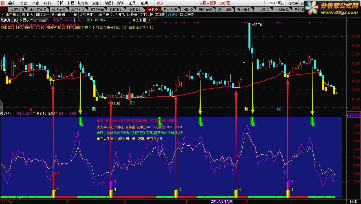
Task: Click the 成本价: 45.20 value
Action: pos(63,20)
